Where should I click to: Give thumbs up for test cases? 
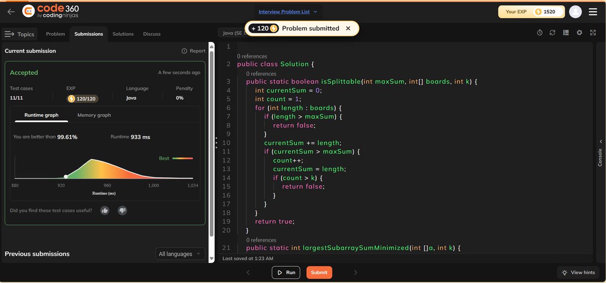pyautogui.click(x=105, y=210)
